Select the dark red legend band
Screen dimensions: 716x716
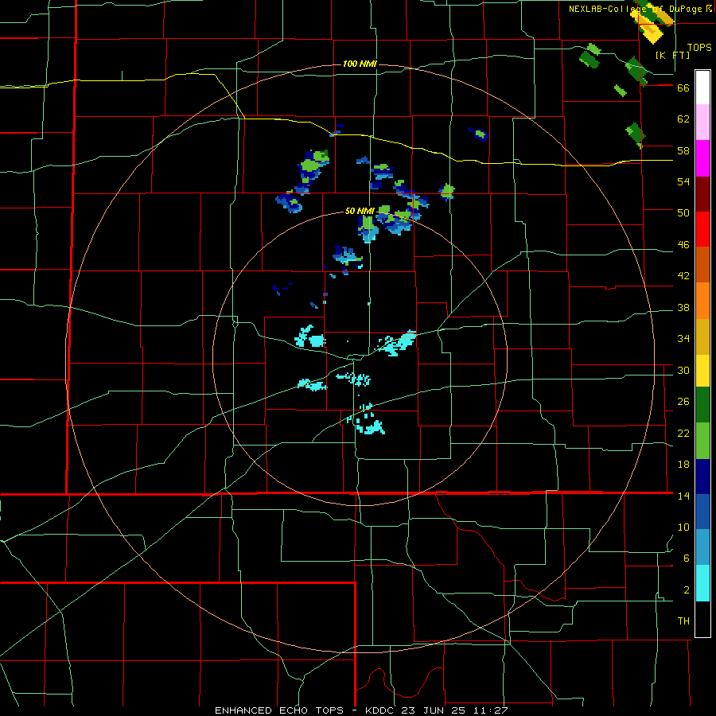pos(702,194)
